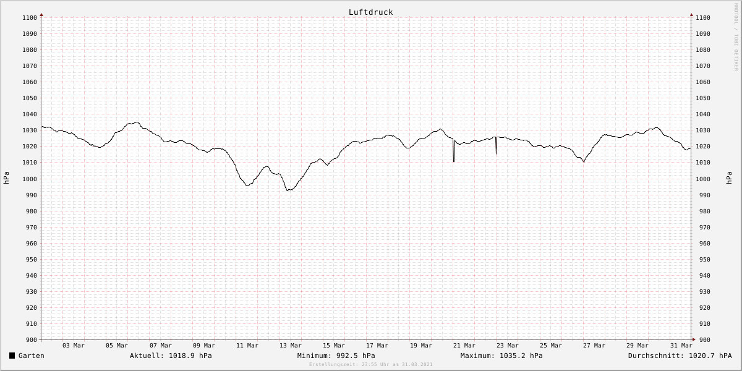Click the 27 Mar date label
This screenshot has width=742, height=371.
594,346
